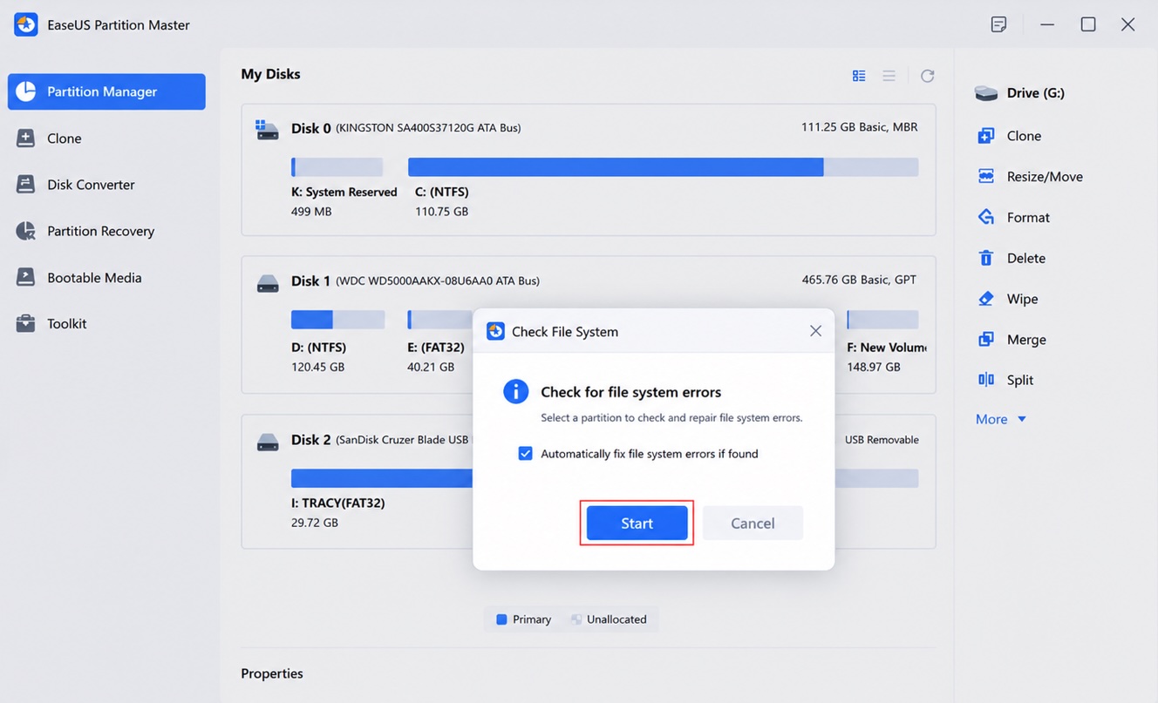Click the Wipe eraser icon
This screenshot has width=1158, height=703.
tap(986, 299)
